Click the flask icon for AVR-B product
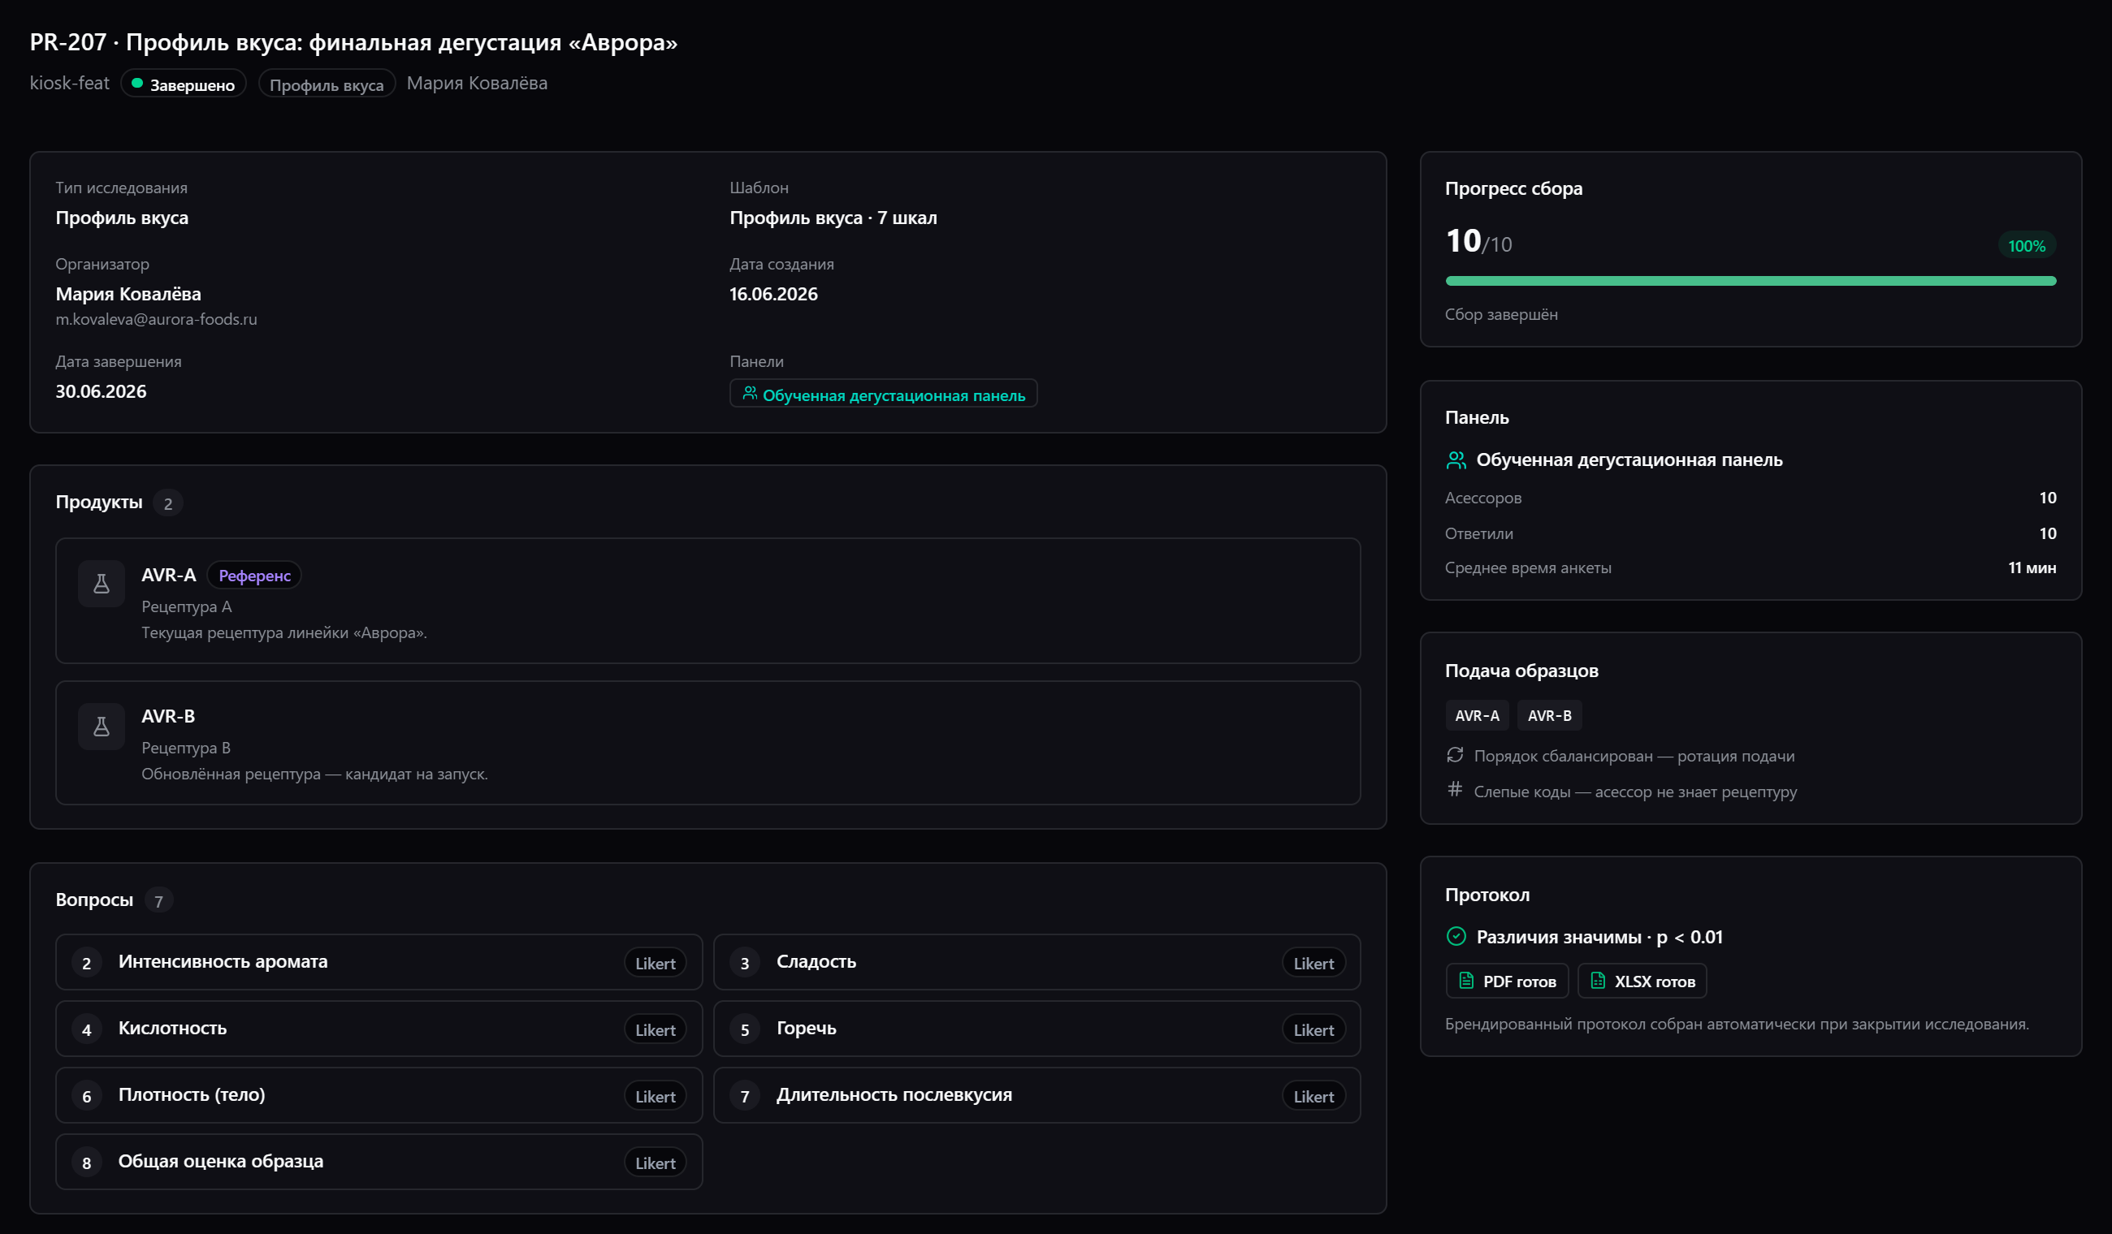The width and height of the screenshot is (2112, 1234). click(x=102, y=727)
